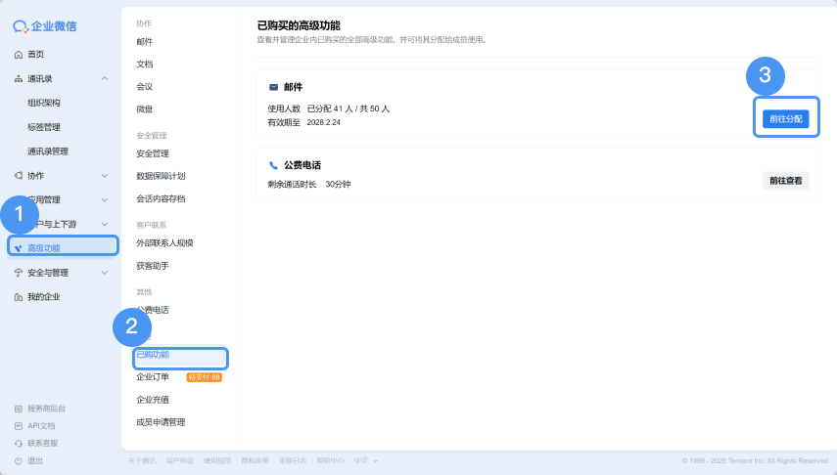837x475 pixels.
Task: Click the 30分钟 remaining call duration
Action: point(338,185)
